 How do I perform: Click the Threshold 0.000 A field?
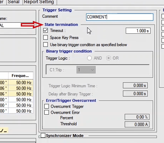coord(137,125)
